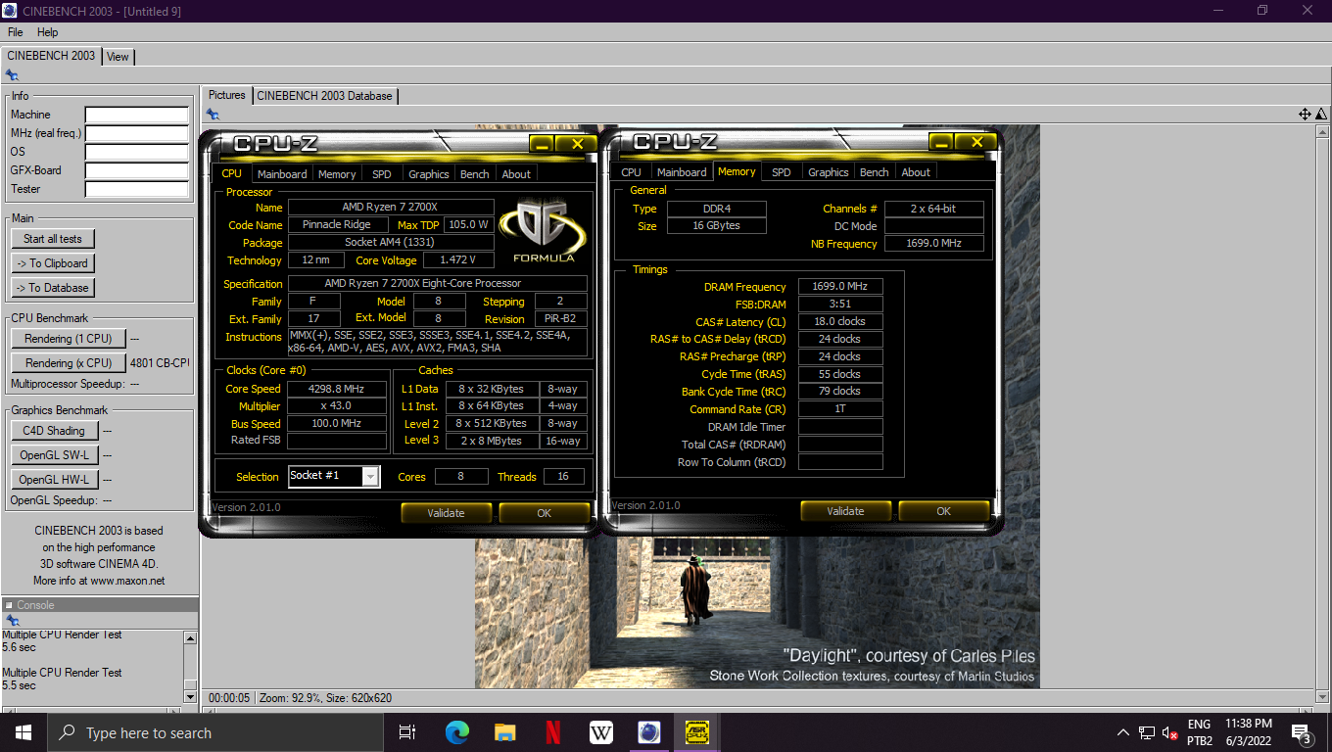This screenshot has width=1332, height=752.
Task: Click the pin icon under the CINEBENCH 2003 tab
Action: click(x=12, y=74)
